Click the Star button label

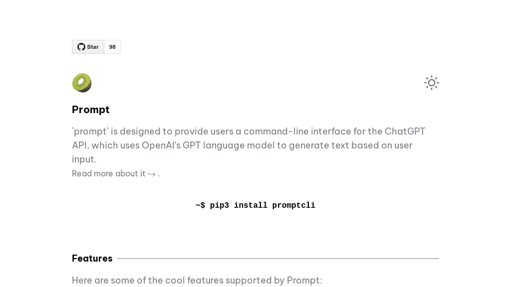[92, 47]
